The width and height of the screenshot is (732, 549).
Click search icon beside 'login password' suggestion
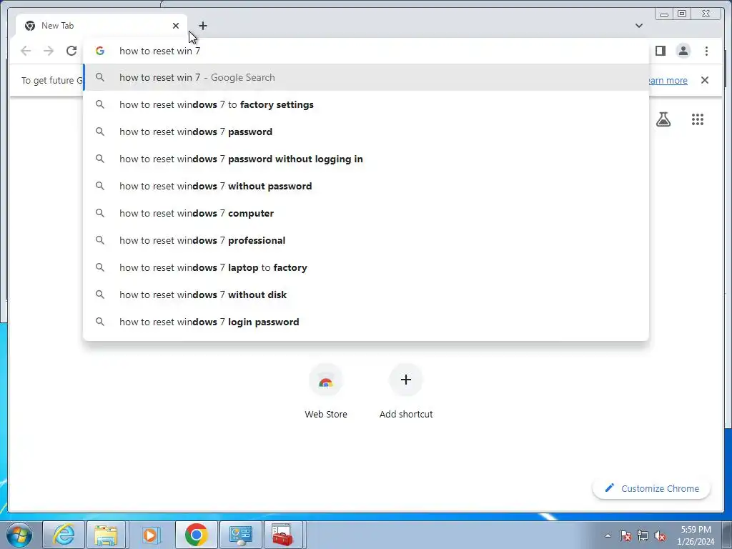coord(100,322)
